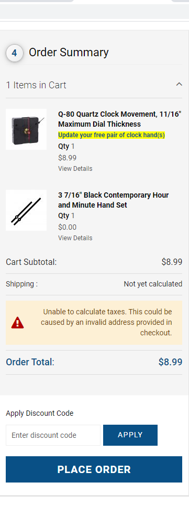The width and height of the screenshot is (189, 513).
Task: Click the APPLY discount button
Action: [x=130, y=435]
